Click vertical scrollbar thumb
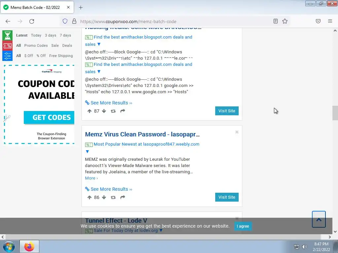Viewport: 338px width, 253px height. point(335,113)
